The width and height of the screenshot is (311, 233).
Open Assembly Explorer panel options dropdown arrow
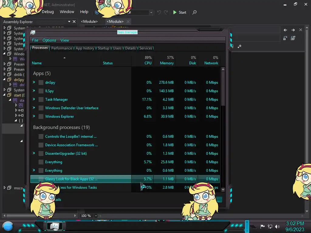click(x=69, y=22)
